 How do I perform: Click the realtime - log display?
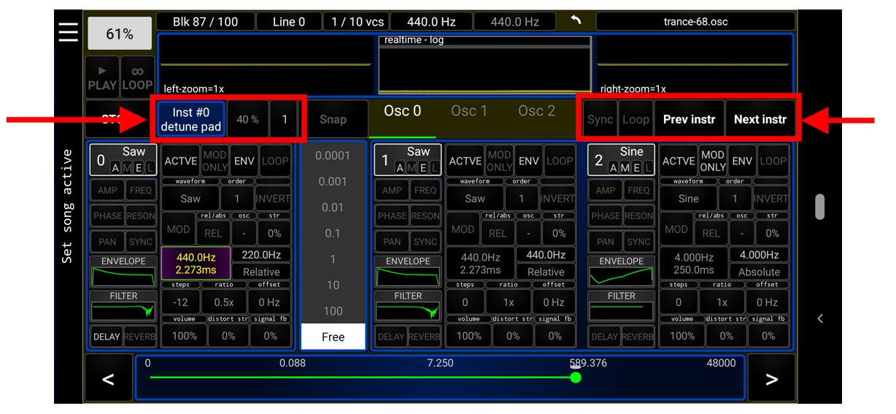484,64
